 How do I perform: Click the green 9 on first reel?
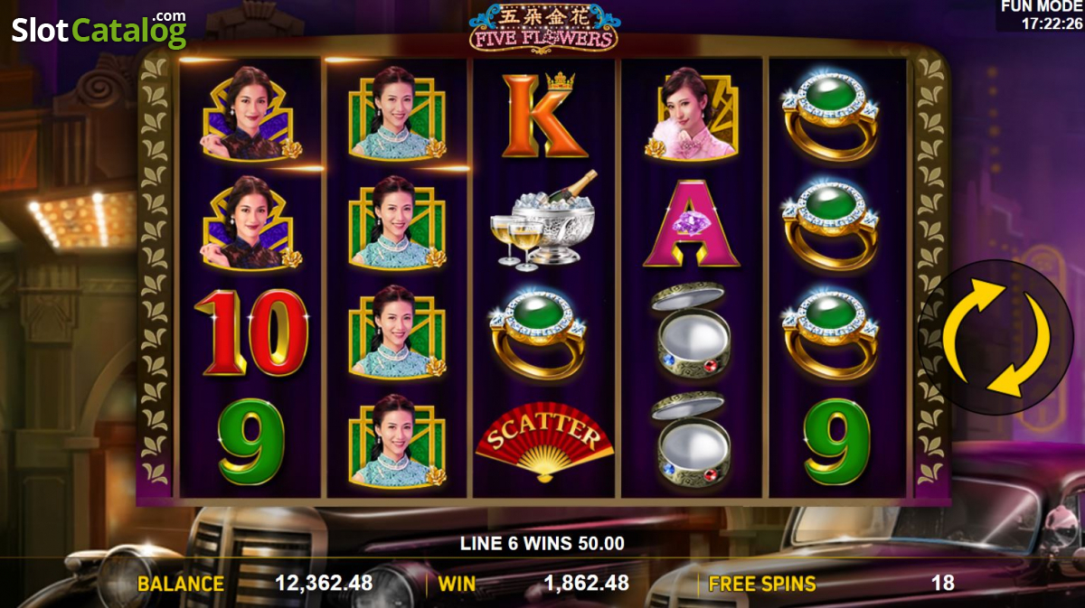(251, 442)
